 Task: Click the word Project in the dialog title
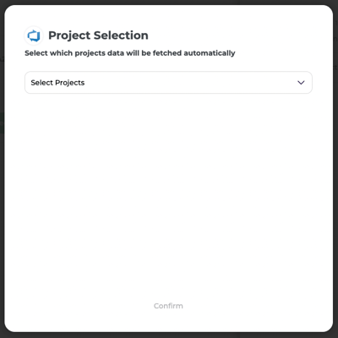coord(69,35)
